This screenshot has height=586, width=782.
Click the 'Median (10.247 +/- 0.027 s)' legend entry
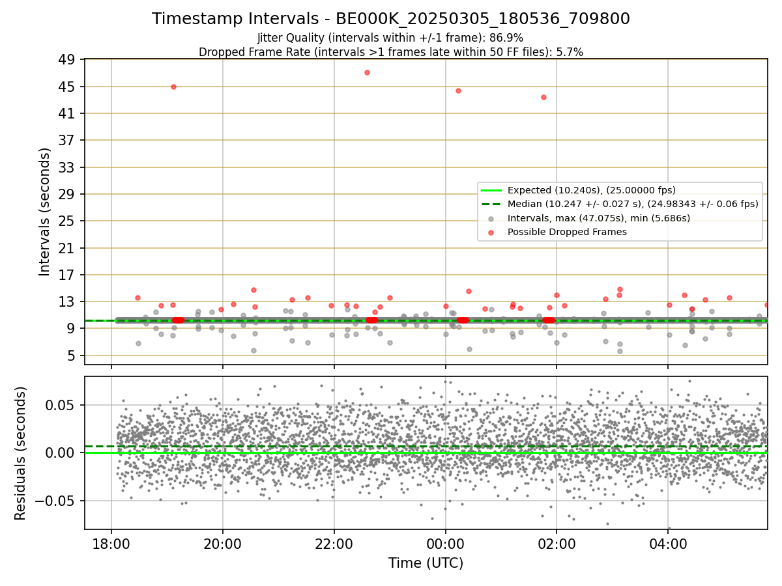pos(633,204)
